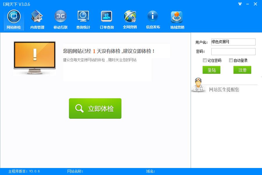Click the 地域营销 regional marketing icon
262x175 pixels.
[176, 19]
